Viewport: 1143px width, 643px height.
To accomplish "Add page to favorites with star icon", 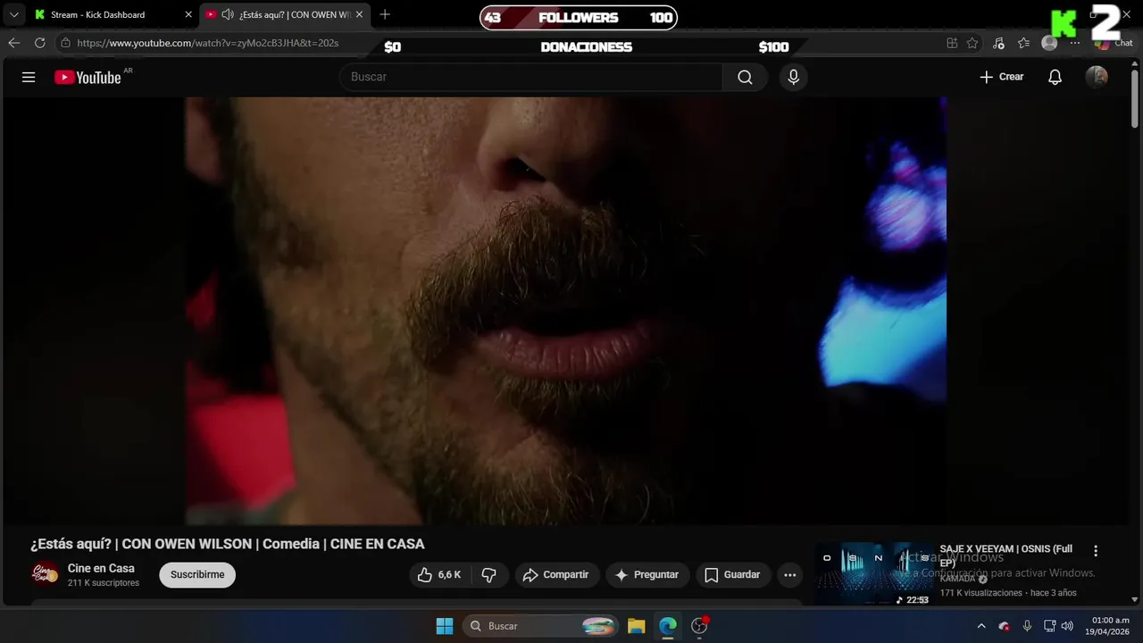I will [972, 43].
